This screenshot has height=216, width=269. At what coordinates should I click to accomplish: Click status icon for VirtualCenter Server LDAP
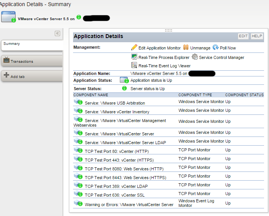(x=78, y=141)
